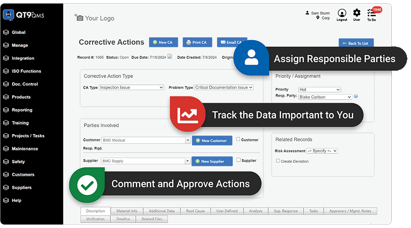This screenshot has height=228, width=411.
Task: Switch to the Description tab
Action: (95, 211)
